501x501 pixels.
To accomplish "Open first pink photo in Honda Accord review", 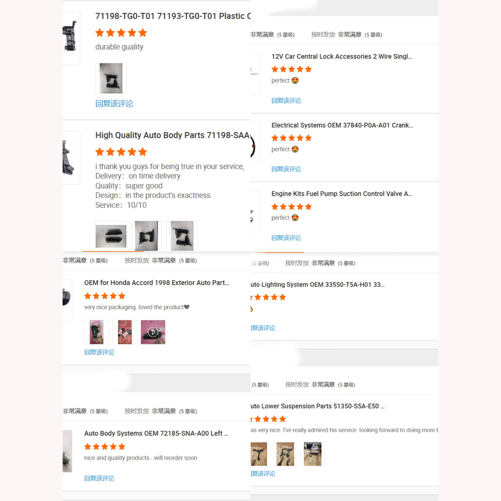I will pyautogui.click(x=97, y=332).
